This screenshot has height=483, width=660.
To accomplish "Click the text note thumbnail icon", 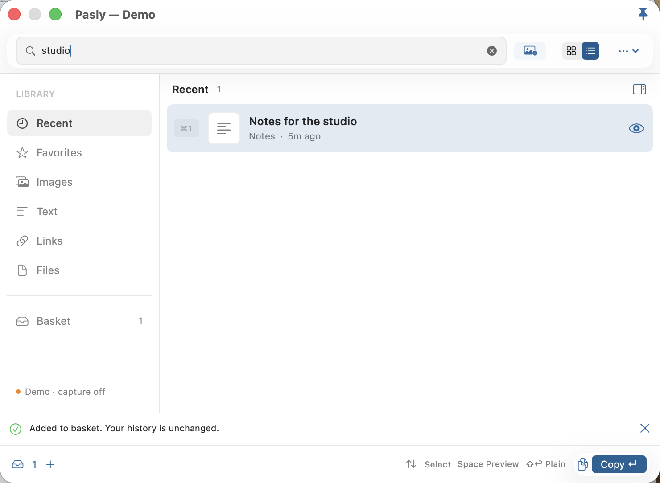I will pos(224,128).
